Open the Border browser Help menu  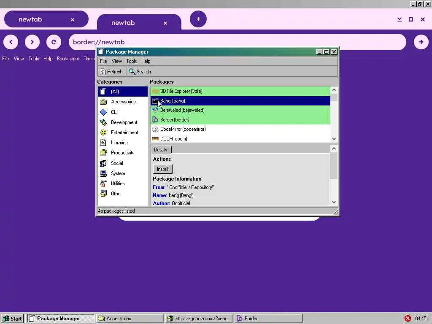pos(48,59)
